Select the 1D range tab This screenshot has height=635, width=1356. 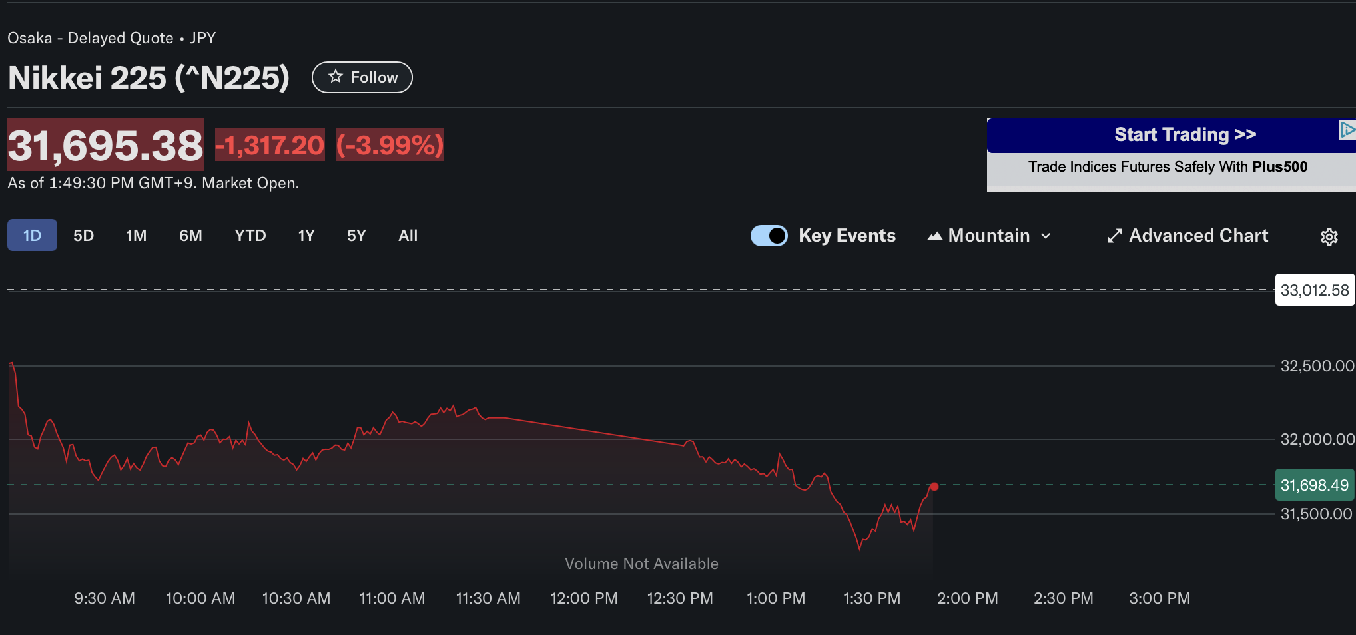[x=32, y=235]
